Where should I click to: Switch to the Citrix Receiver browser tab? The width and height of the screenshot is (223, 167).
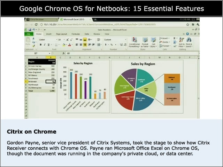tap(41, 19)
